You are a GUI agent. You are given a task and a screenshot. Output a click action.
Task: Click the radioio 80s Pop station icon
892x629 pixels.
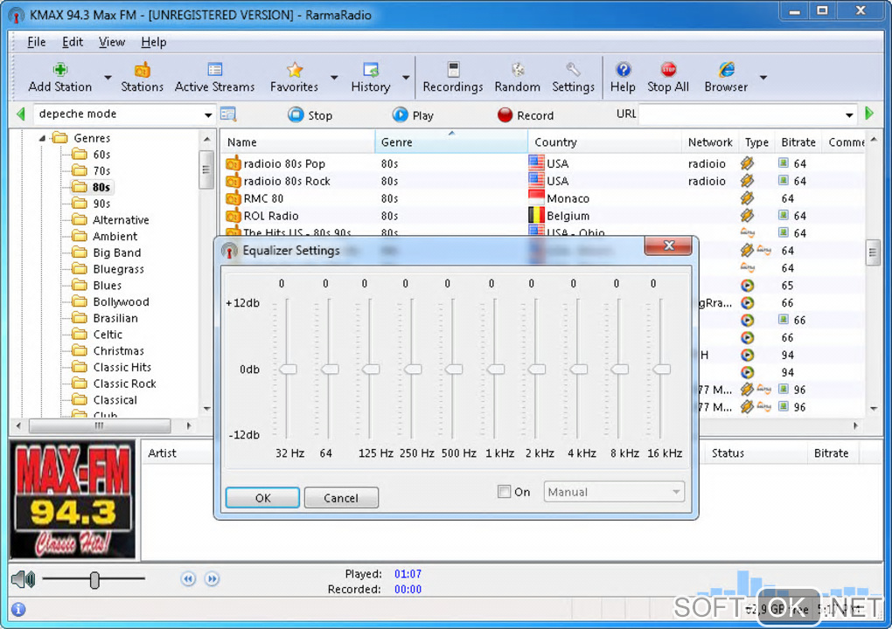click(x=233, y=163)
